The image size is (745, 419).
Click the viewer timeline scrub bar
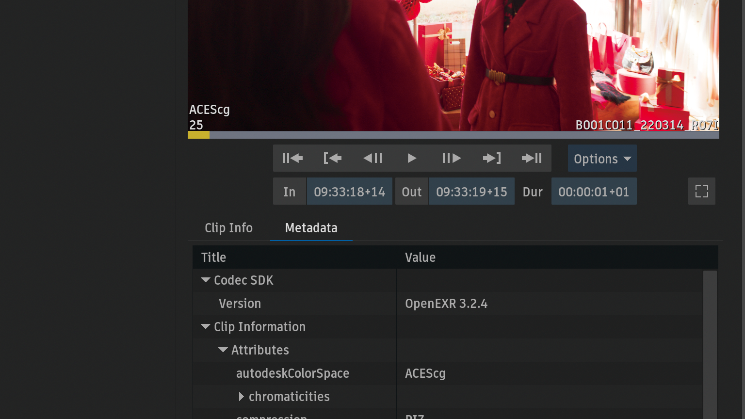pyautogui.click(x=453, y=135)
